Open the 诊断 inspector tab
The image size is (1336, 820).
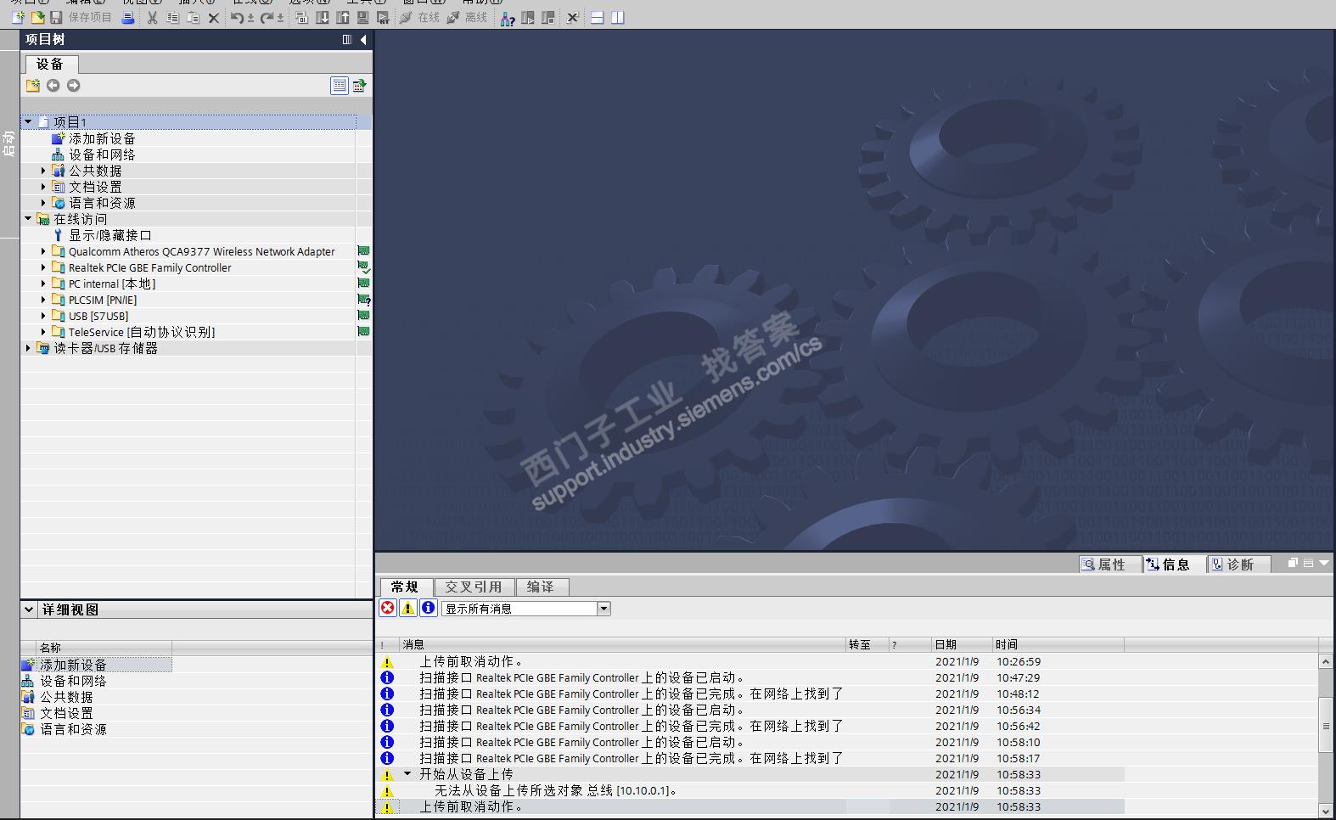tap(1240, 564)
